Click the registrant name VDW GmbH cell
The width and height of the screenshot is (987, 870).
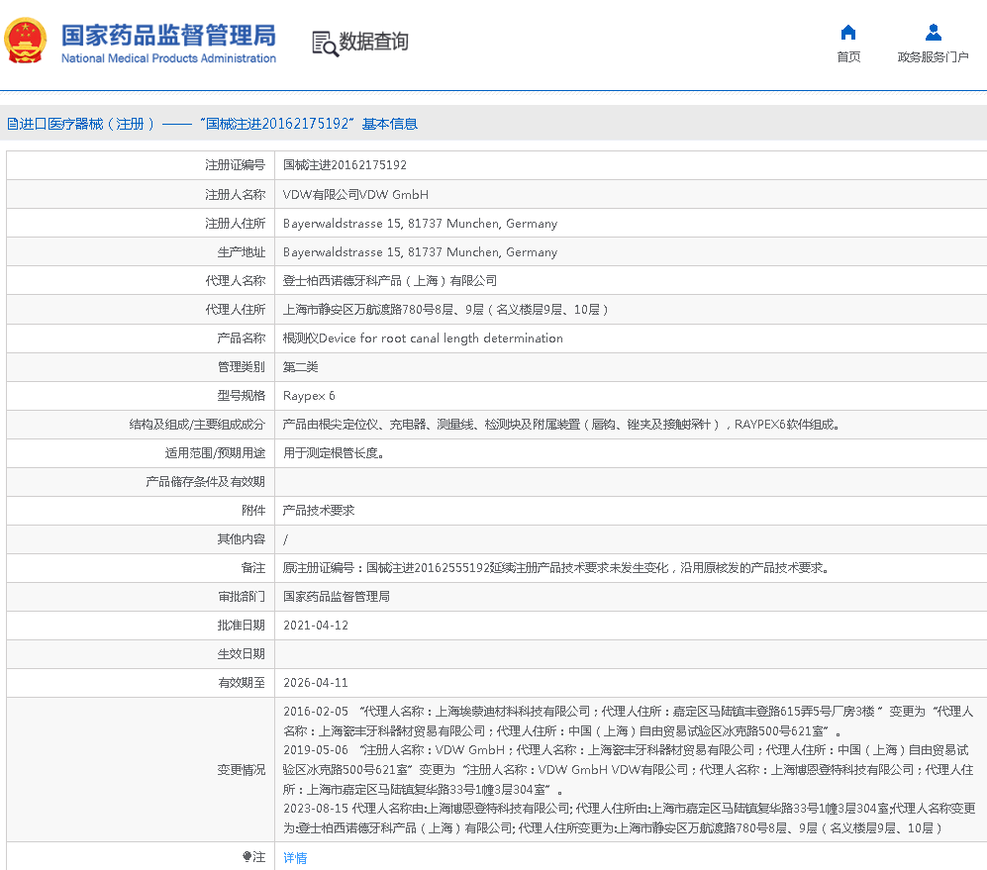tap(355, 195)
